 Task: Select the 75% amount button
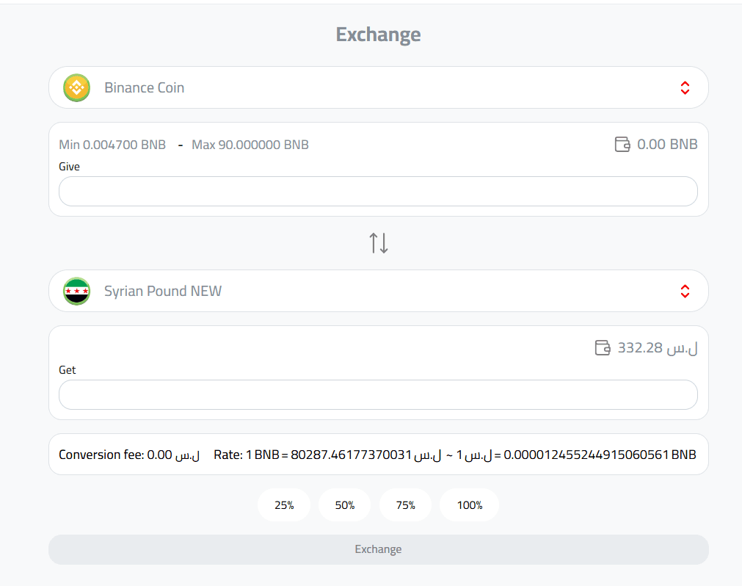405,504
